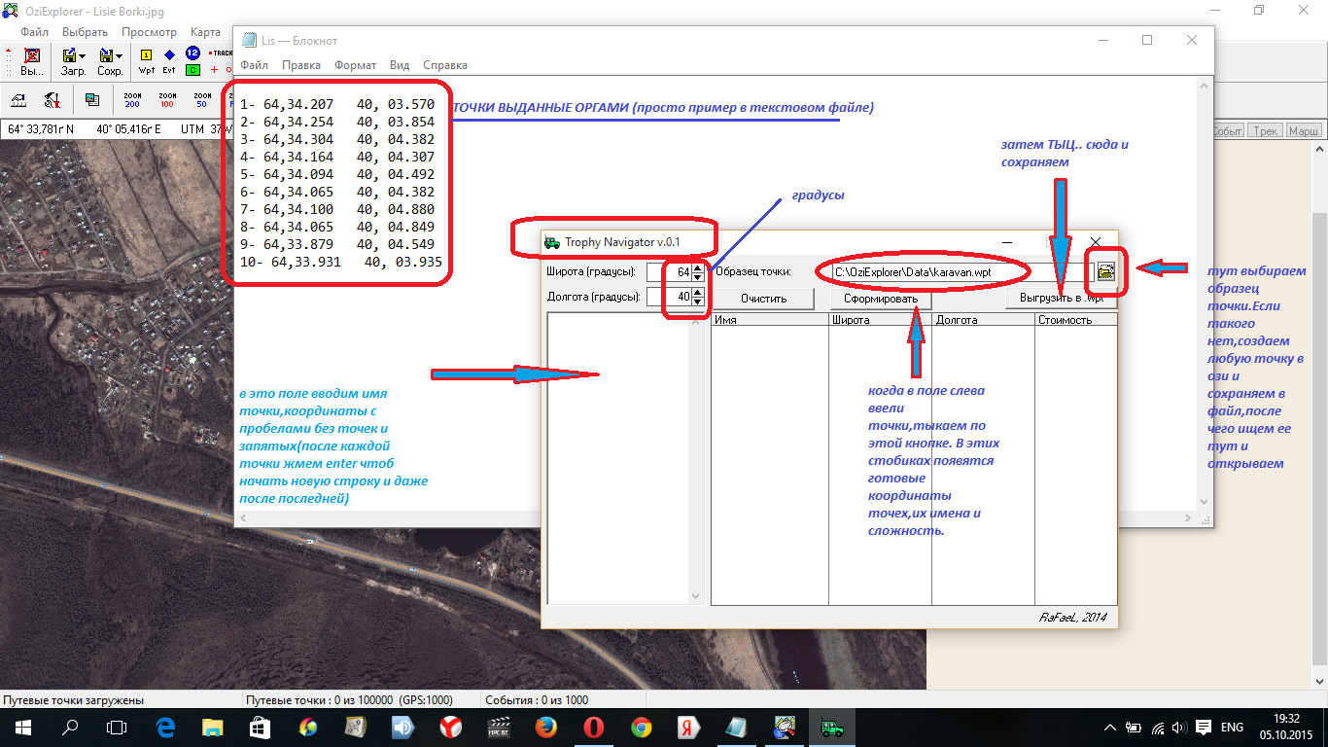Open the Формат menu in Notepad
Viewport: 1328px width, 747px height.
pos(355,65)
